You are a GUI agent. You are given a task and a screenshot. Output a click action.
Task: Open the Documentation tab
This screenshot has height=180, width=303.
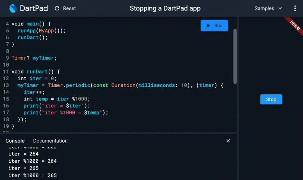(50, 141)
